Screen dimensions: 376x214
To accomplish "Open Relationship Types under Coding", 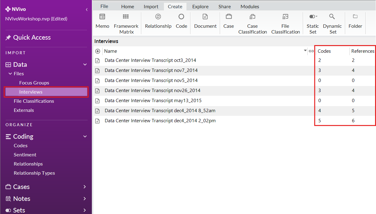I will click(34, 173).
